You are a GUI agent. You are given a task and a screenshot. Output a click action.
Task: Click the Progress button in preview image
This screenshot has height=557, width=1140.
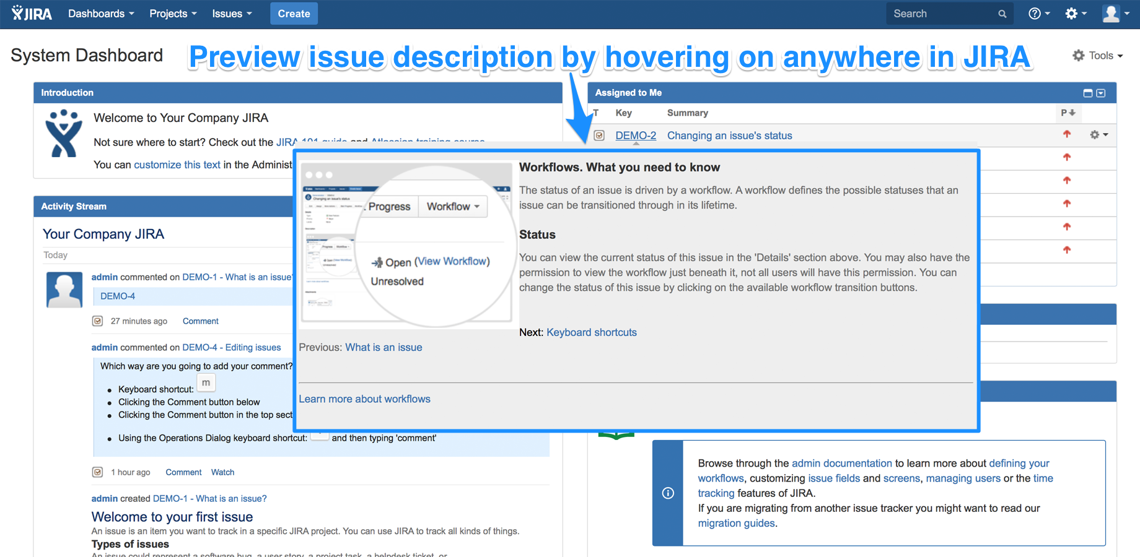(x=389, y=206)
